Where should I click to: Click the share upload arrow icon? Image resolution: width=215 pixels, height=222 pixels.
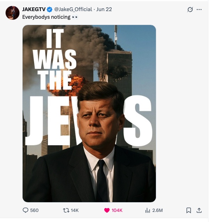[x=199, y=210]
